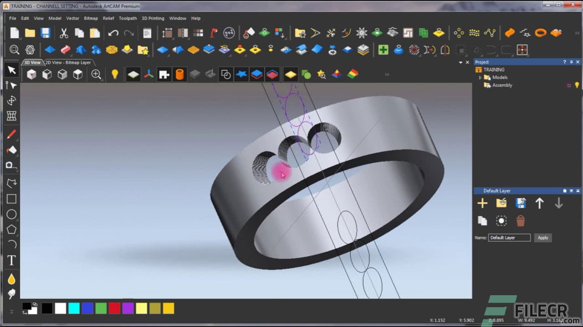Switch to the 2D View - Bitmap Layer tab
583x327 pixels.
(x=68, y=62)
